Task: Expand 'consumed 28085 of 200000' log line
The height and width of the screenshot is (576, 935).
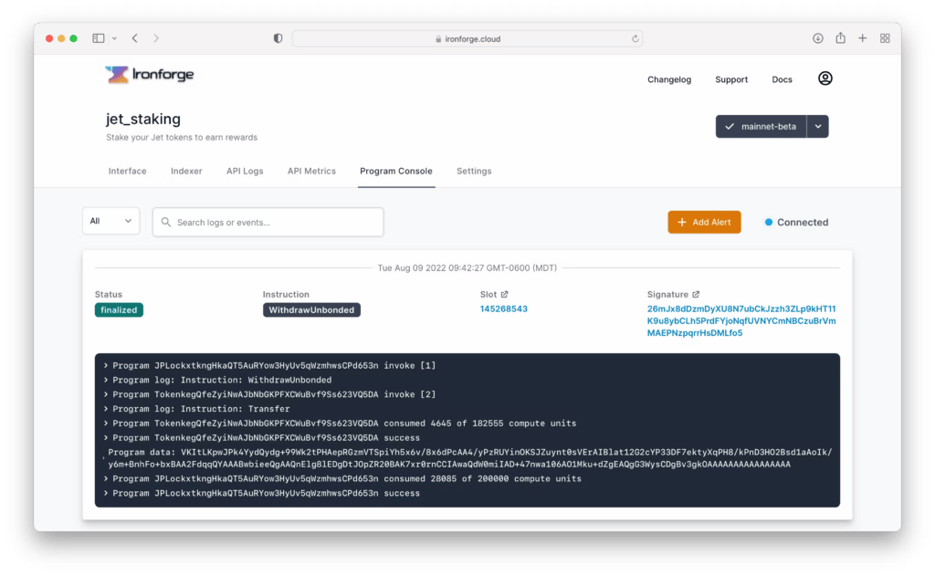Action: (106, 478)
